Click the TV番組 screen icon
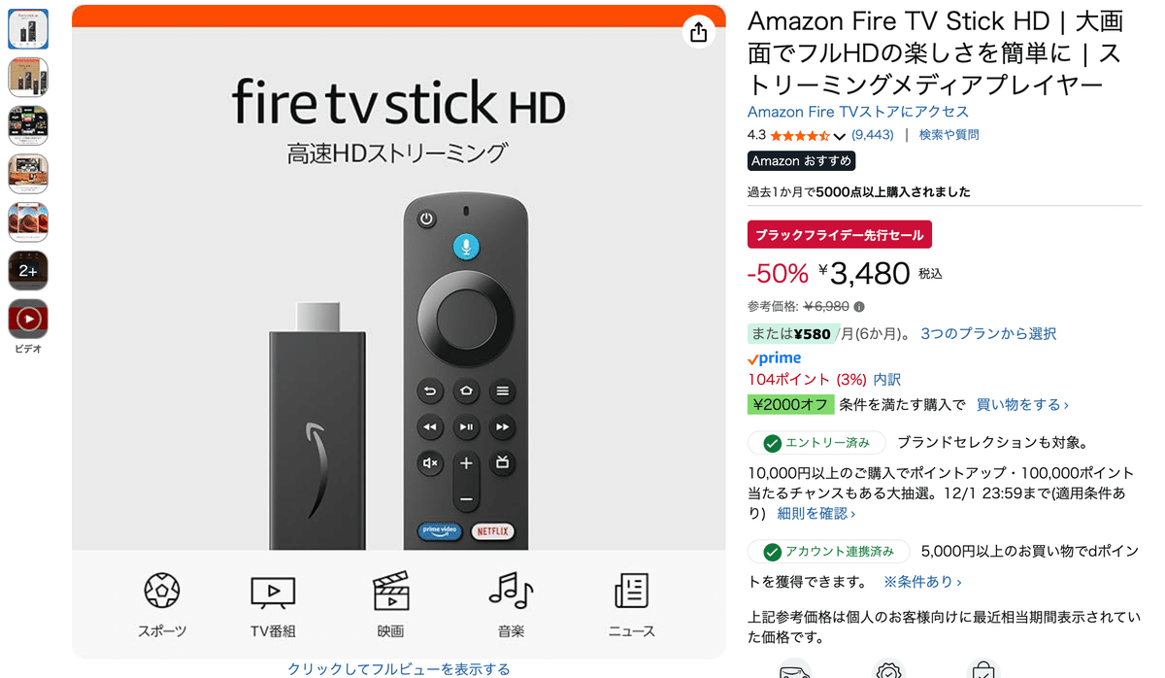Viewport: 1165px width, 678px height. click(273, 592)
